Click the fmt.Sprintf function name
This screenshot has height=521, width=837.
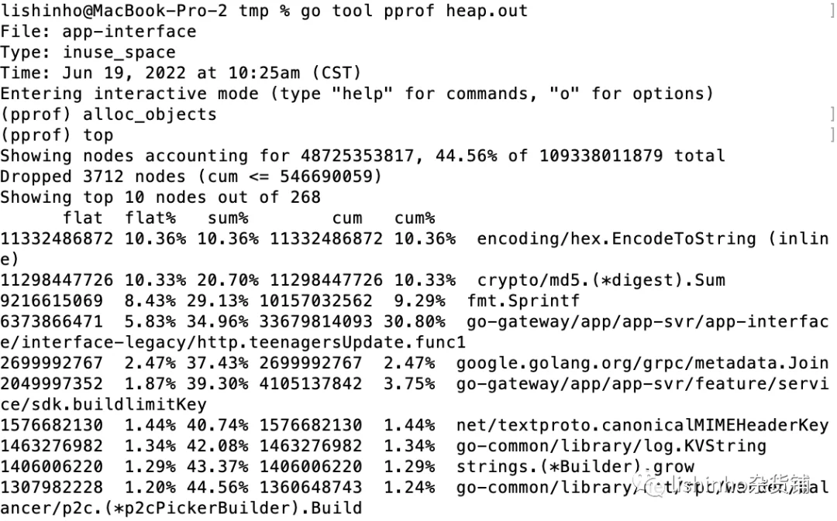click(x=523, y=301)
